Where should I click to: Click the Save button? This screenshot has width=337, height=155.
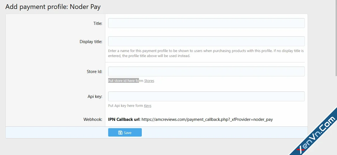[x=125, y=133]
